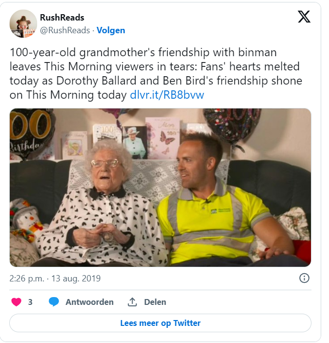Click the like count number 3

pos(30,302)
